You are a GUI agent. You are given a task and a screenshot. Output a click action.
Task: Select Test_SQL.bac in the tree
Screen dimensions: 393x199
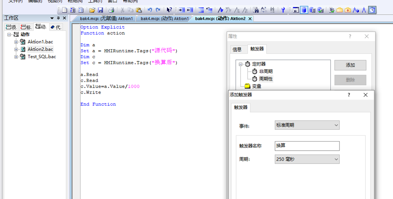[x=41, y=57]
